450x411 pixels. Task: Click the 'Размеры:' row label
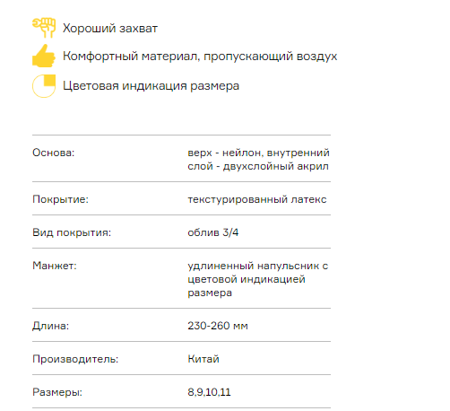[x=57, y=392]
